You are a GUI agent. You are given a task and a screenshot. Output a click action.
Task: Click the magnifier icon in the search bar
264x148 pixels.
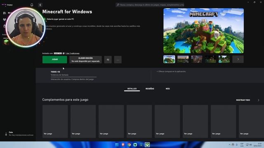pos(118,5)
